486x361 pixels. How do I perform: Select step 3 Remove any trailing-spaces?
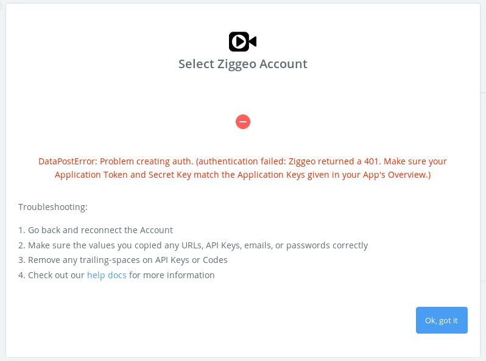(x=123, y=260)
